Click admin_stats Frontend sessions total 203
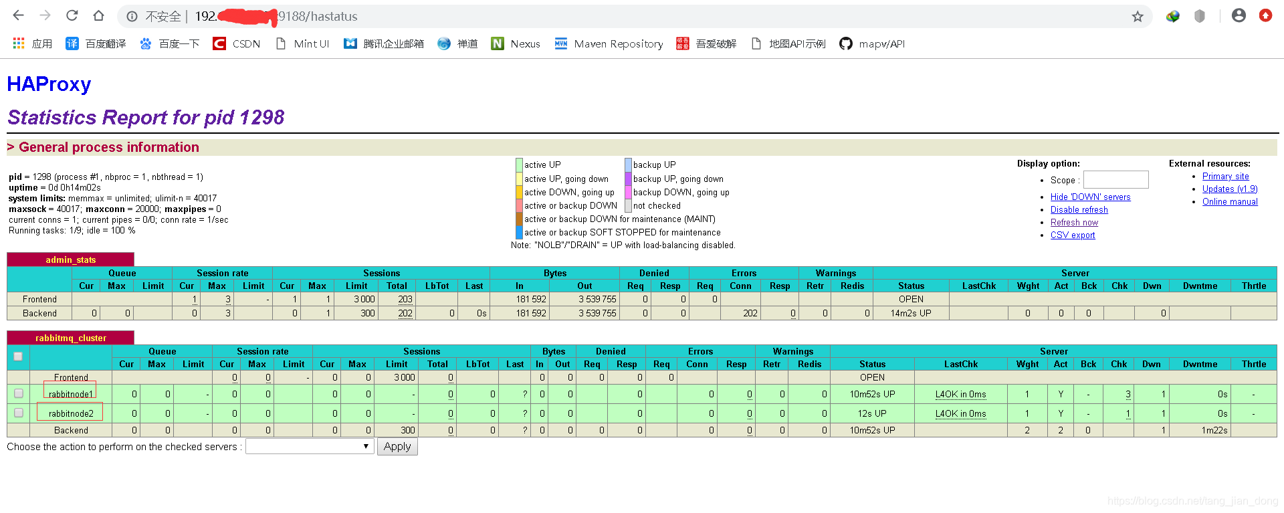 (x=405, y=299)
